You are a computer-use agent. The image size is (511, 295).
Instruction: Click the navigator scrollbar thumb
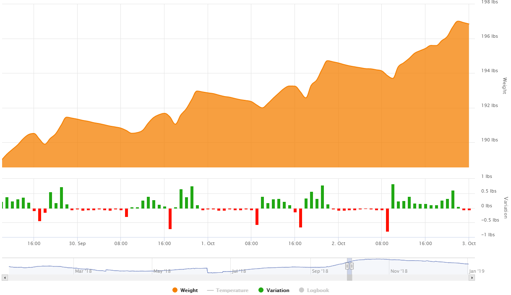click(349, 278)
